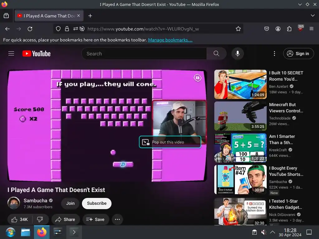Open the KDE application launcher
The height and width of the screenshot is (239, 319).
point(10,232)
